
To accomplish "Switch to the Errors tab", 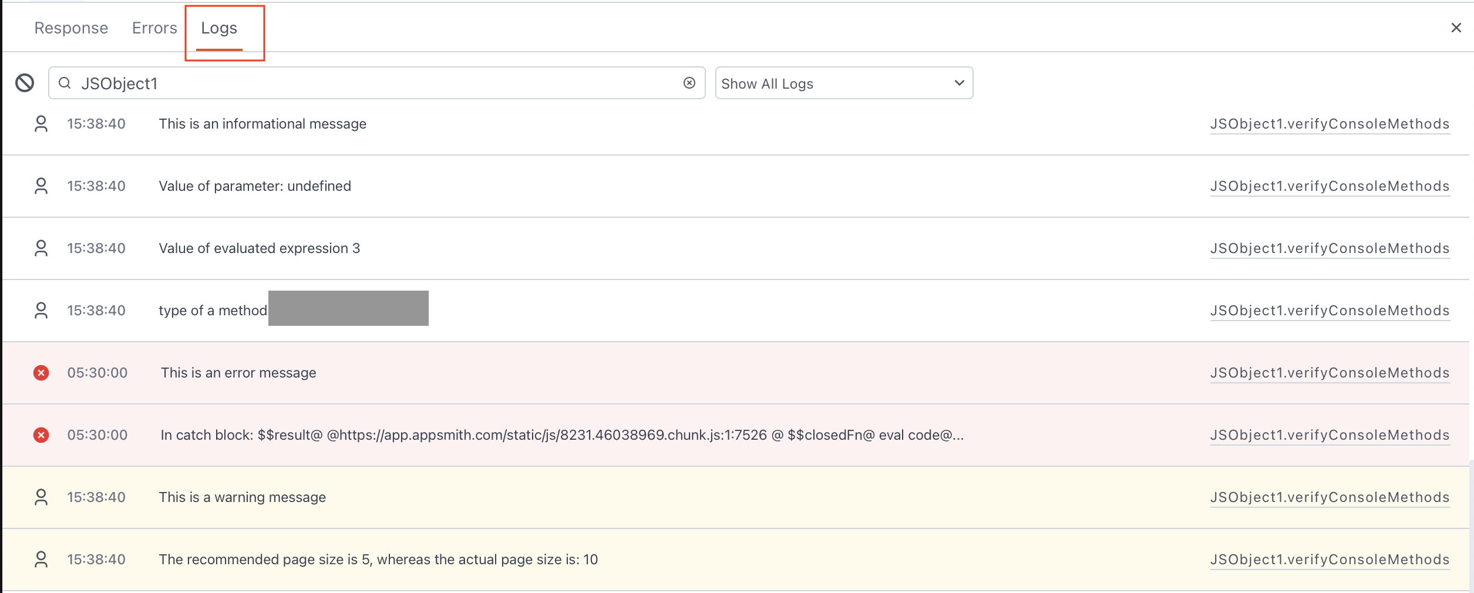I will click(x=154, y=28).
